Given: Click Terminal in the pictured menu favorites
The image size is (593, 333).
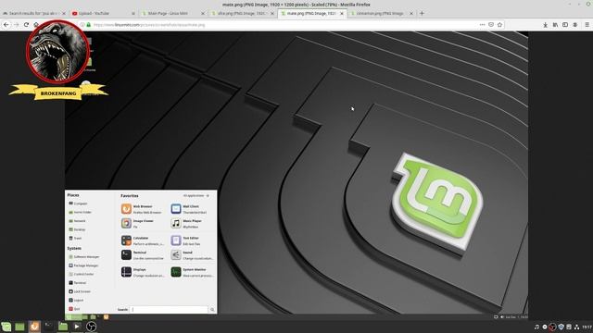Looking at the screenshot, I should click(143, 255).
